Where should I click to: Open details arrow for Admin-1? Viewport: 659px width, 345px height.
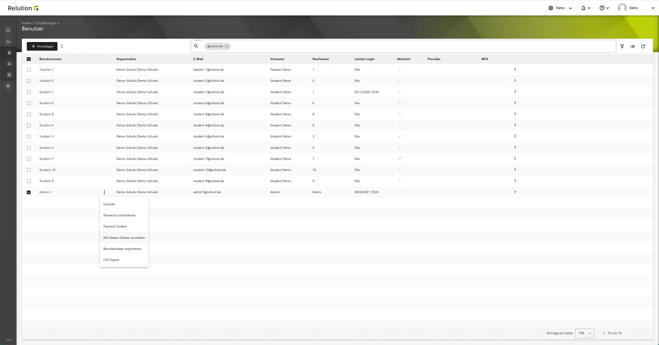click(515, 192)
